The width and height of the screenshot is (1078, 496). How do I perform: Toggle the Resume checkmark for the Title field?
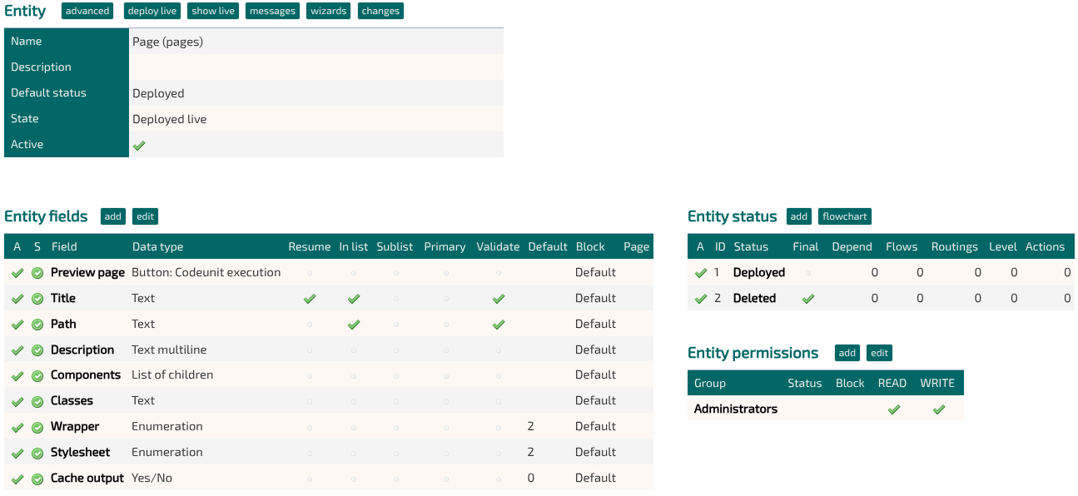[x=310, y=299]
